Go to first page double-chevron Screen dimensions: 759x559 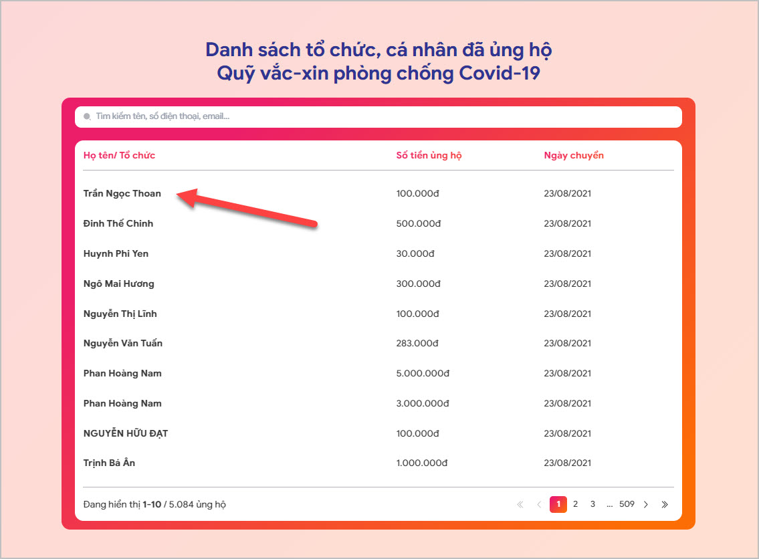coord(520,504)
